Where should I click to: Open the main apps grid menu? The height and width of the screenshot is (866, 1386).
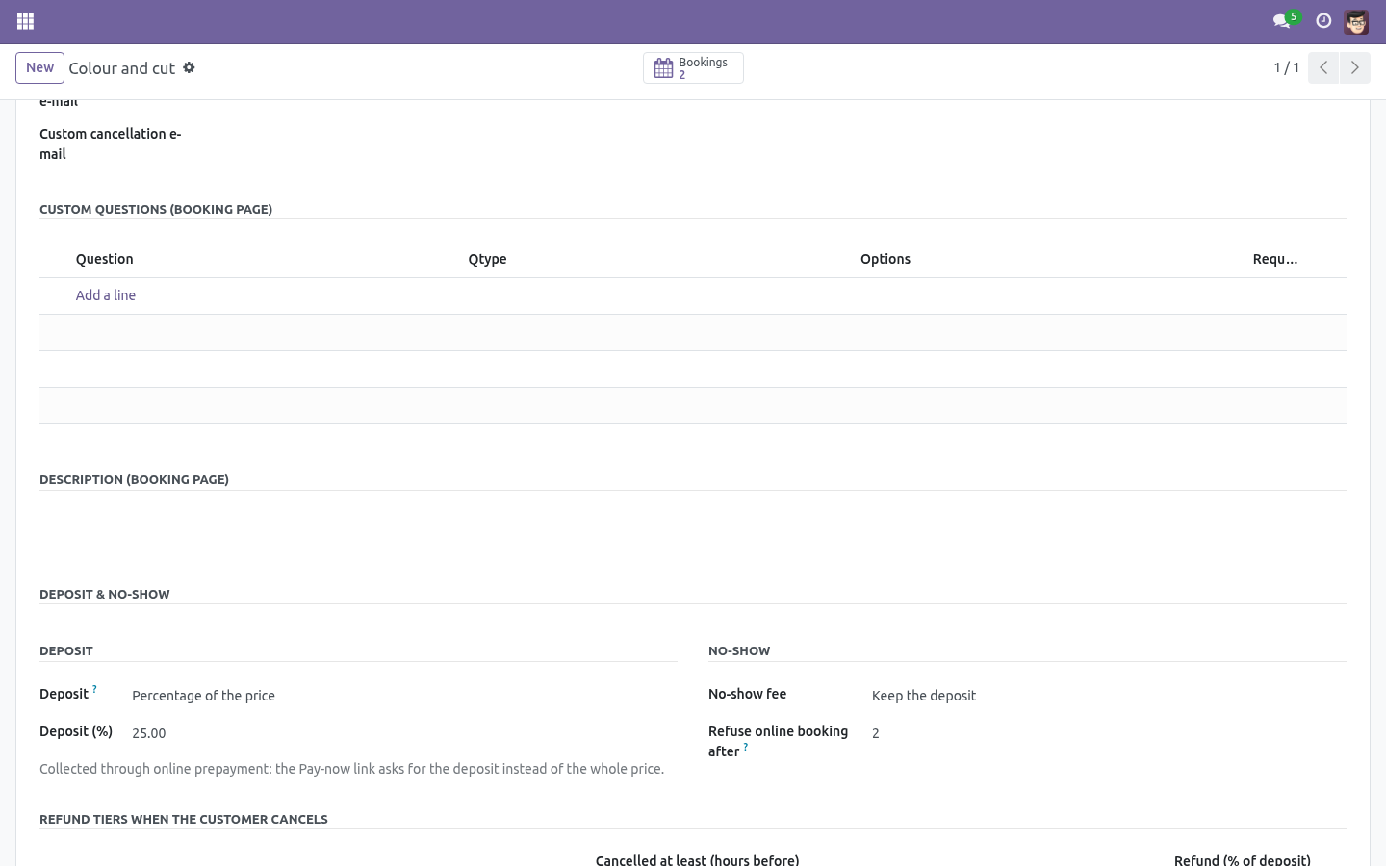click(26, 21)
